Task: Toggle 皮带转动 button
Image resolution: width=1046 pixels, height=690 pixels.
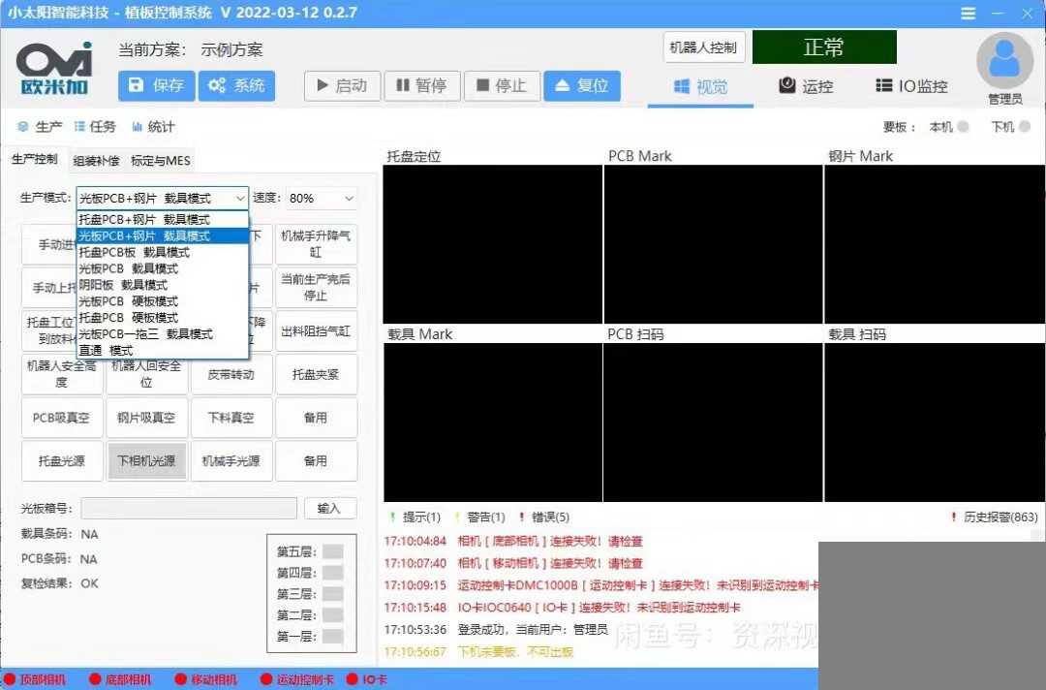Action: click(x=231, y=374)
